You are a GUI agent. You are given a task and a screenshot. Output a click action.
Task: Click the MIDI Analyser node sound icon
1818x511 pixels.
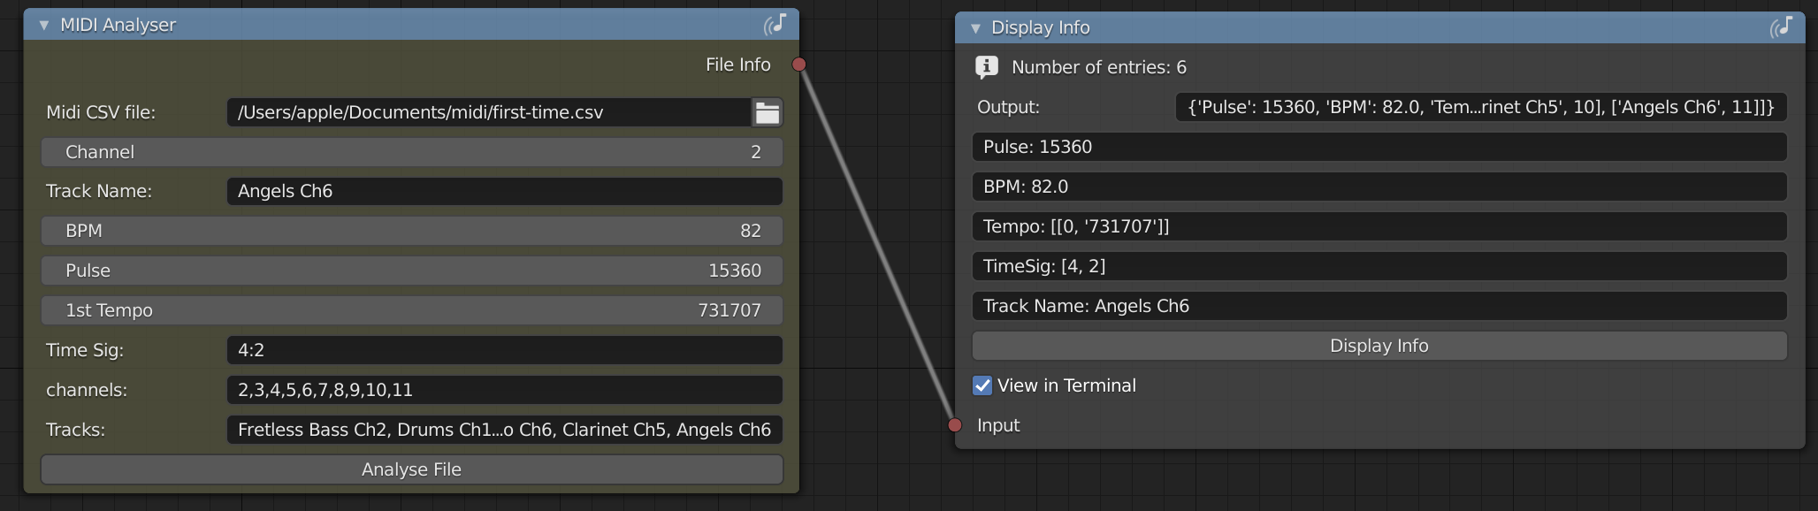775,24
